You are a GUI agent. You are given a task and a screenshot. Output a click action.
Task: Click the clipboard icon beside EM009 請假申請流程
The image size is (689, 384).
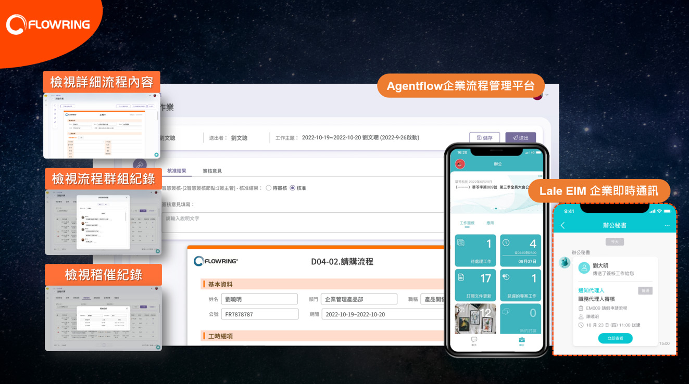(x=581, y=308)
